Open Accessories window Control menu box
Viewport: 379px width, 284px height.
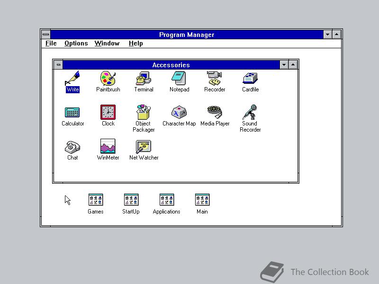click(58, 65)
